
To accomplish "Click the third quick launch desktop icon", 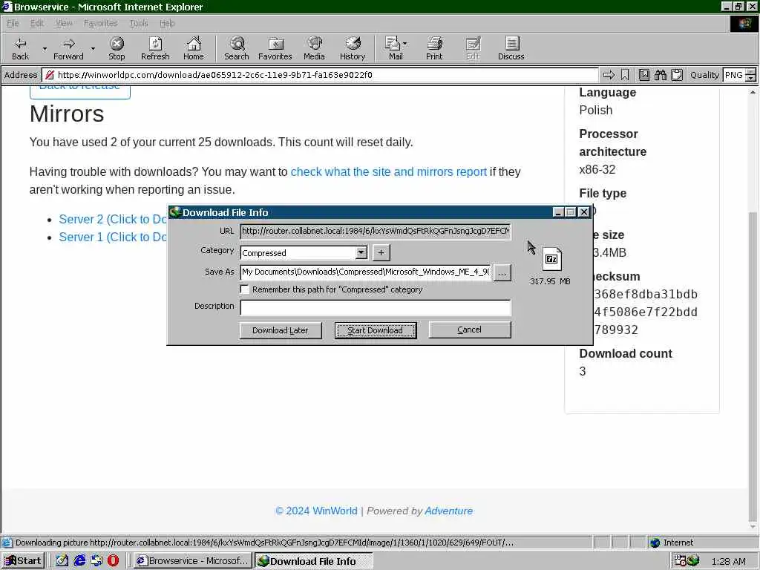I will [96, 561].
